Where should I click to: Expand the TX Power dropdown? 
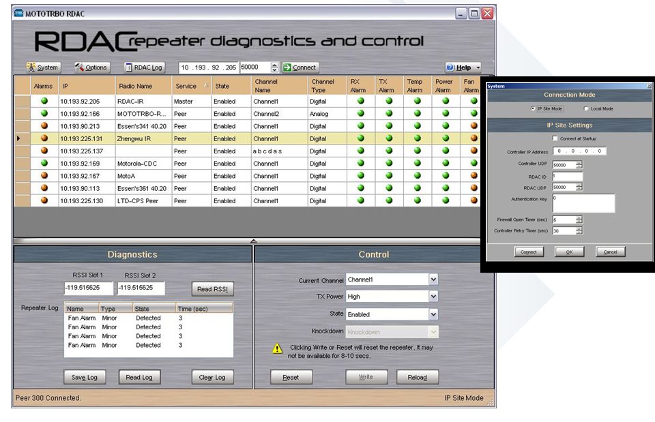434,297
